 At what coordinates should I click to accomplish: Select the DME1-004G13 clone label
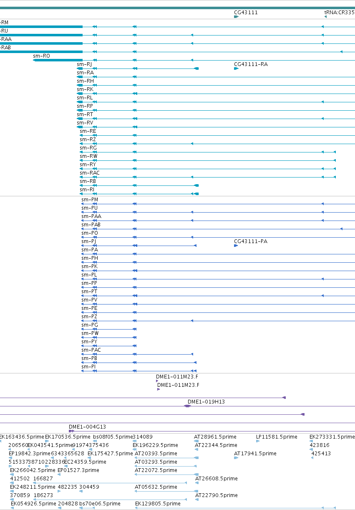pos(87,427)
